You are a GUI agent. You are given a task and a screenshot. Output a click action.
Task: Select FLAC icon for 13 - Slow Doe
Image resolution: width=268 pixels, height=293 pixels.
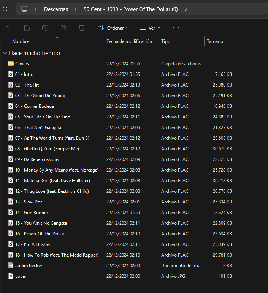coord(11,202)
